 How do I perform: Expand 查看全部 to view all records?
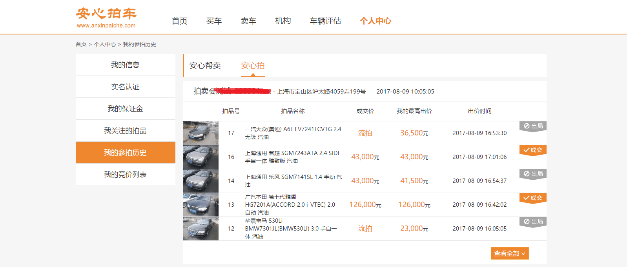click(510, 253)
